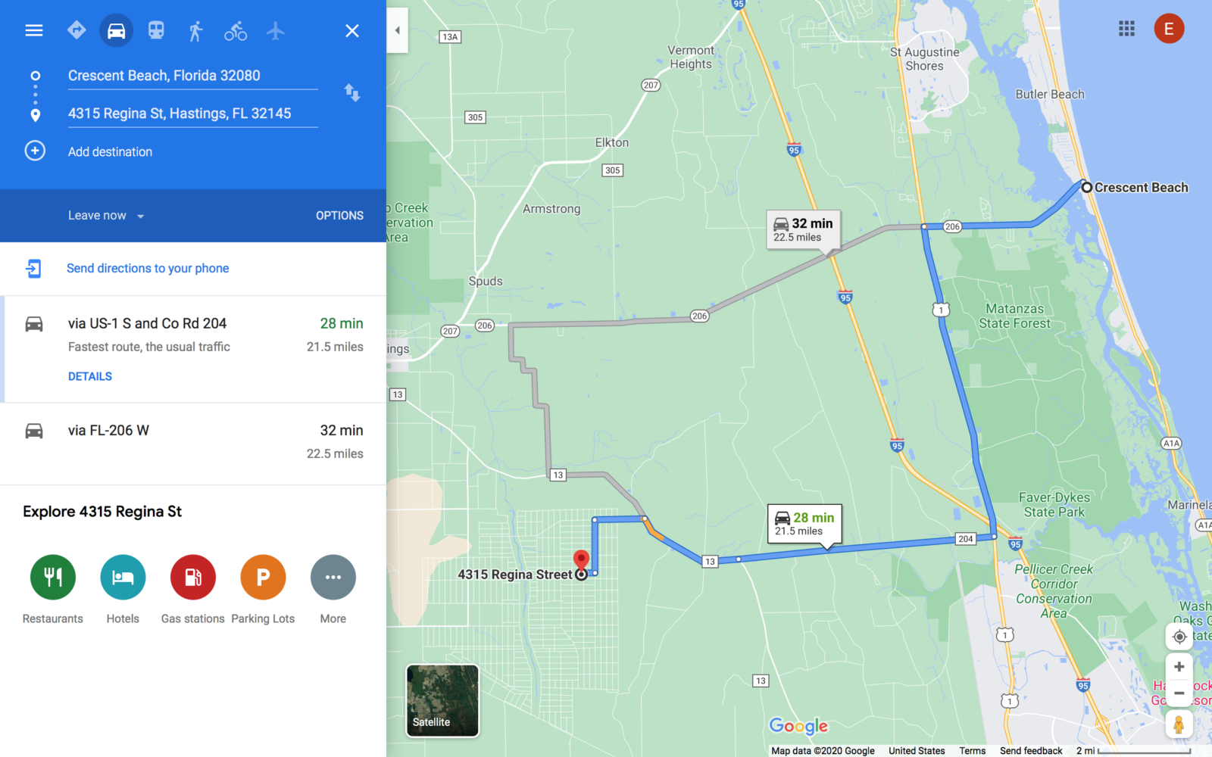Choose the cycling travel mode icon
1212x757 pixels.
[x=236, y=30]
